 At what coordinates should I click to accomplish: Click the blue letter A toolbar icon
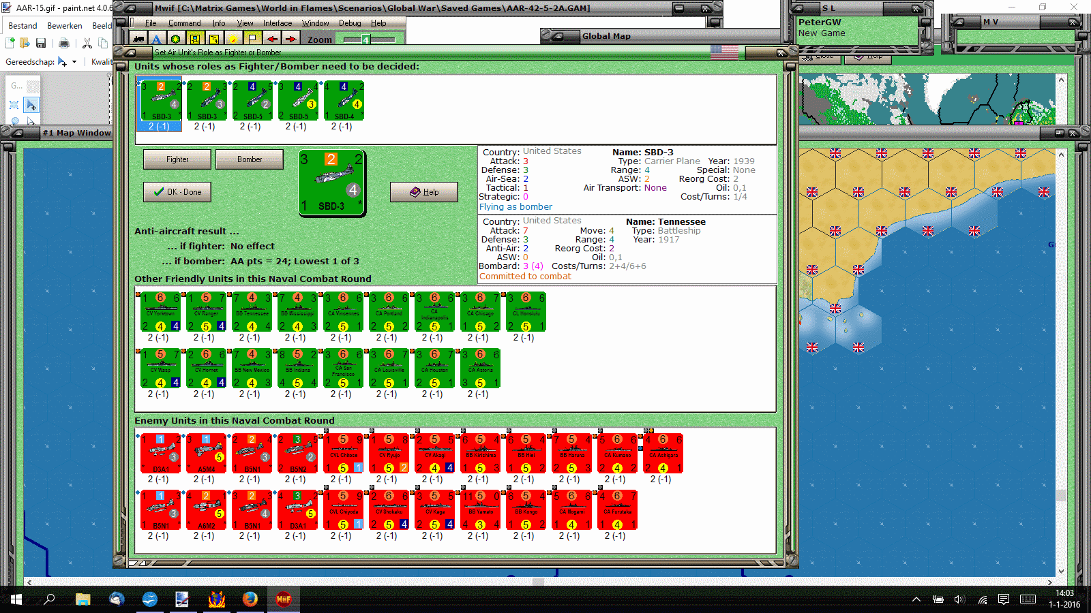(x=157, y=39)
